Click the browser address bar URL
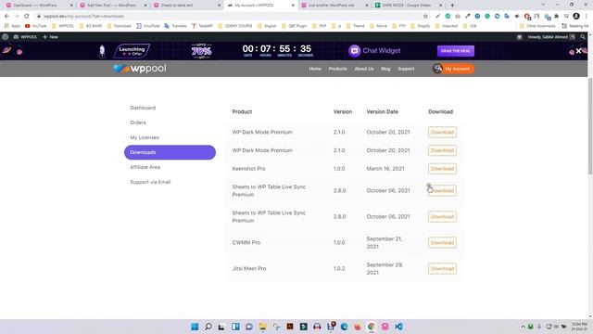Image resolution: width=593 pixels, height=334 pixels. coord(83,17)
